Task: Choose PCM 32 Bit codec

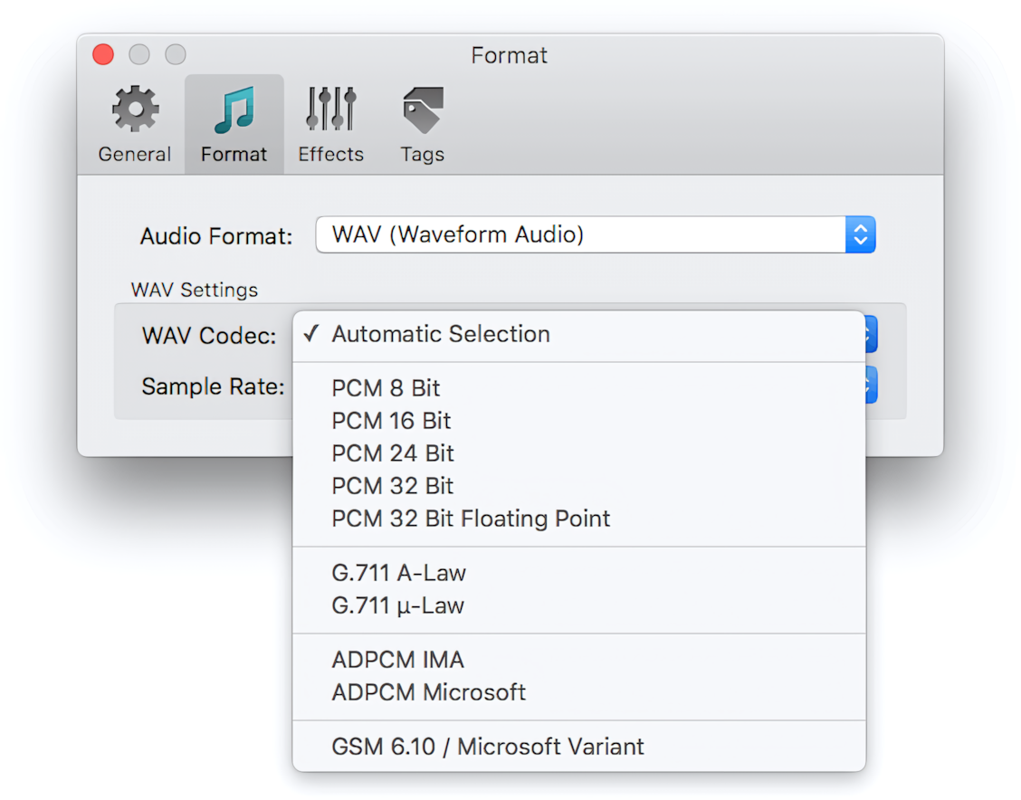Action: [x=392, y=486]
